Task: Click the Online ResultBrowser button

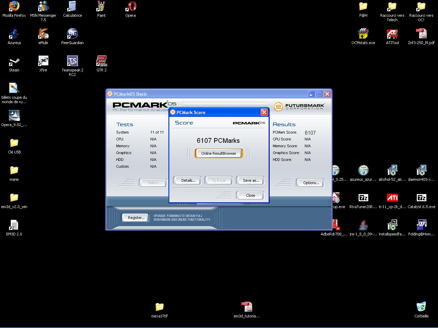Action: (219, 153)
